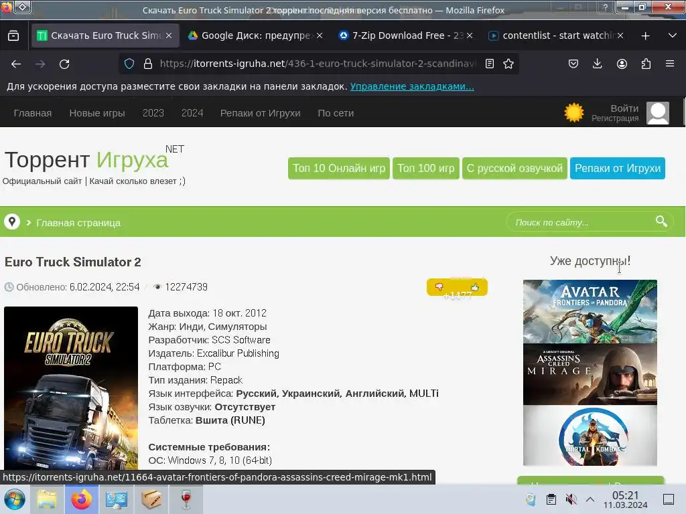Open Save to Pocket icon
Viewport: 686px width, 514px height.
[573, 64]
